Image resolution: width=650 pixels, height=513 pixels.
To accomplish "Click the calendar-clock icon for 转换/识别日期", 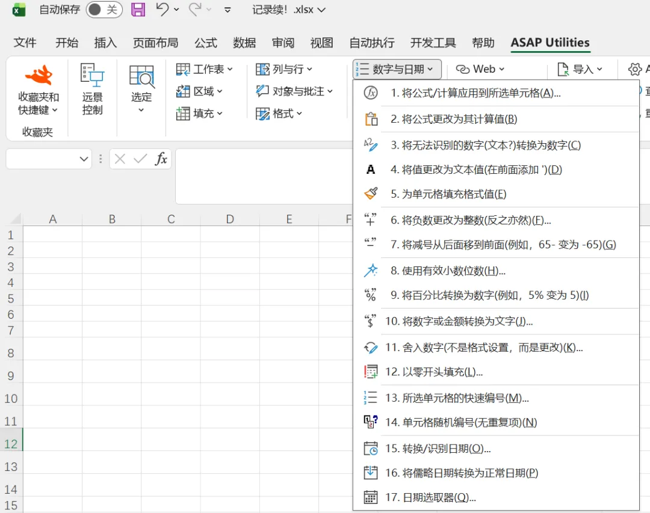I will pos(370,449).
